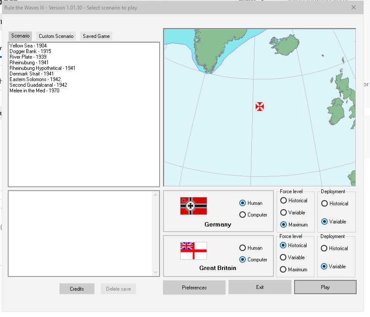Select Eastern Solomons - 1942 scenario
This screenshot has width=370, height=317.
click(x=35, y=79)
